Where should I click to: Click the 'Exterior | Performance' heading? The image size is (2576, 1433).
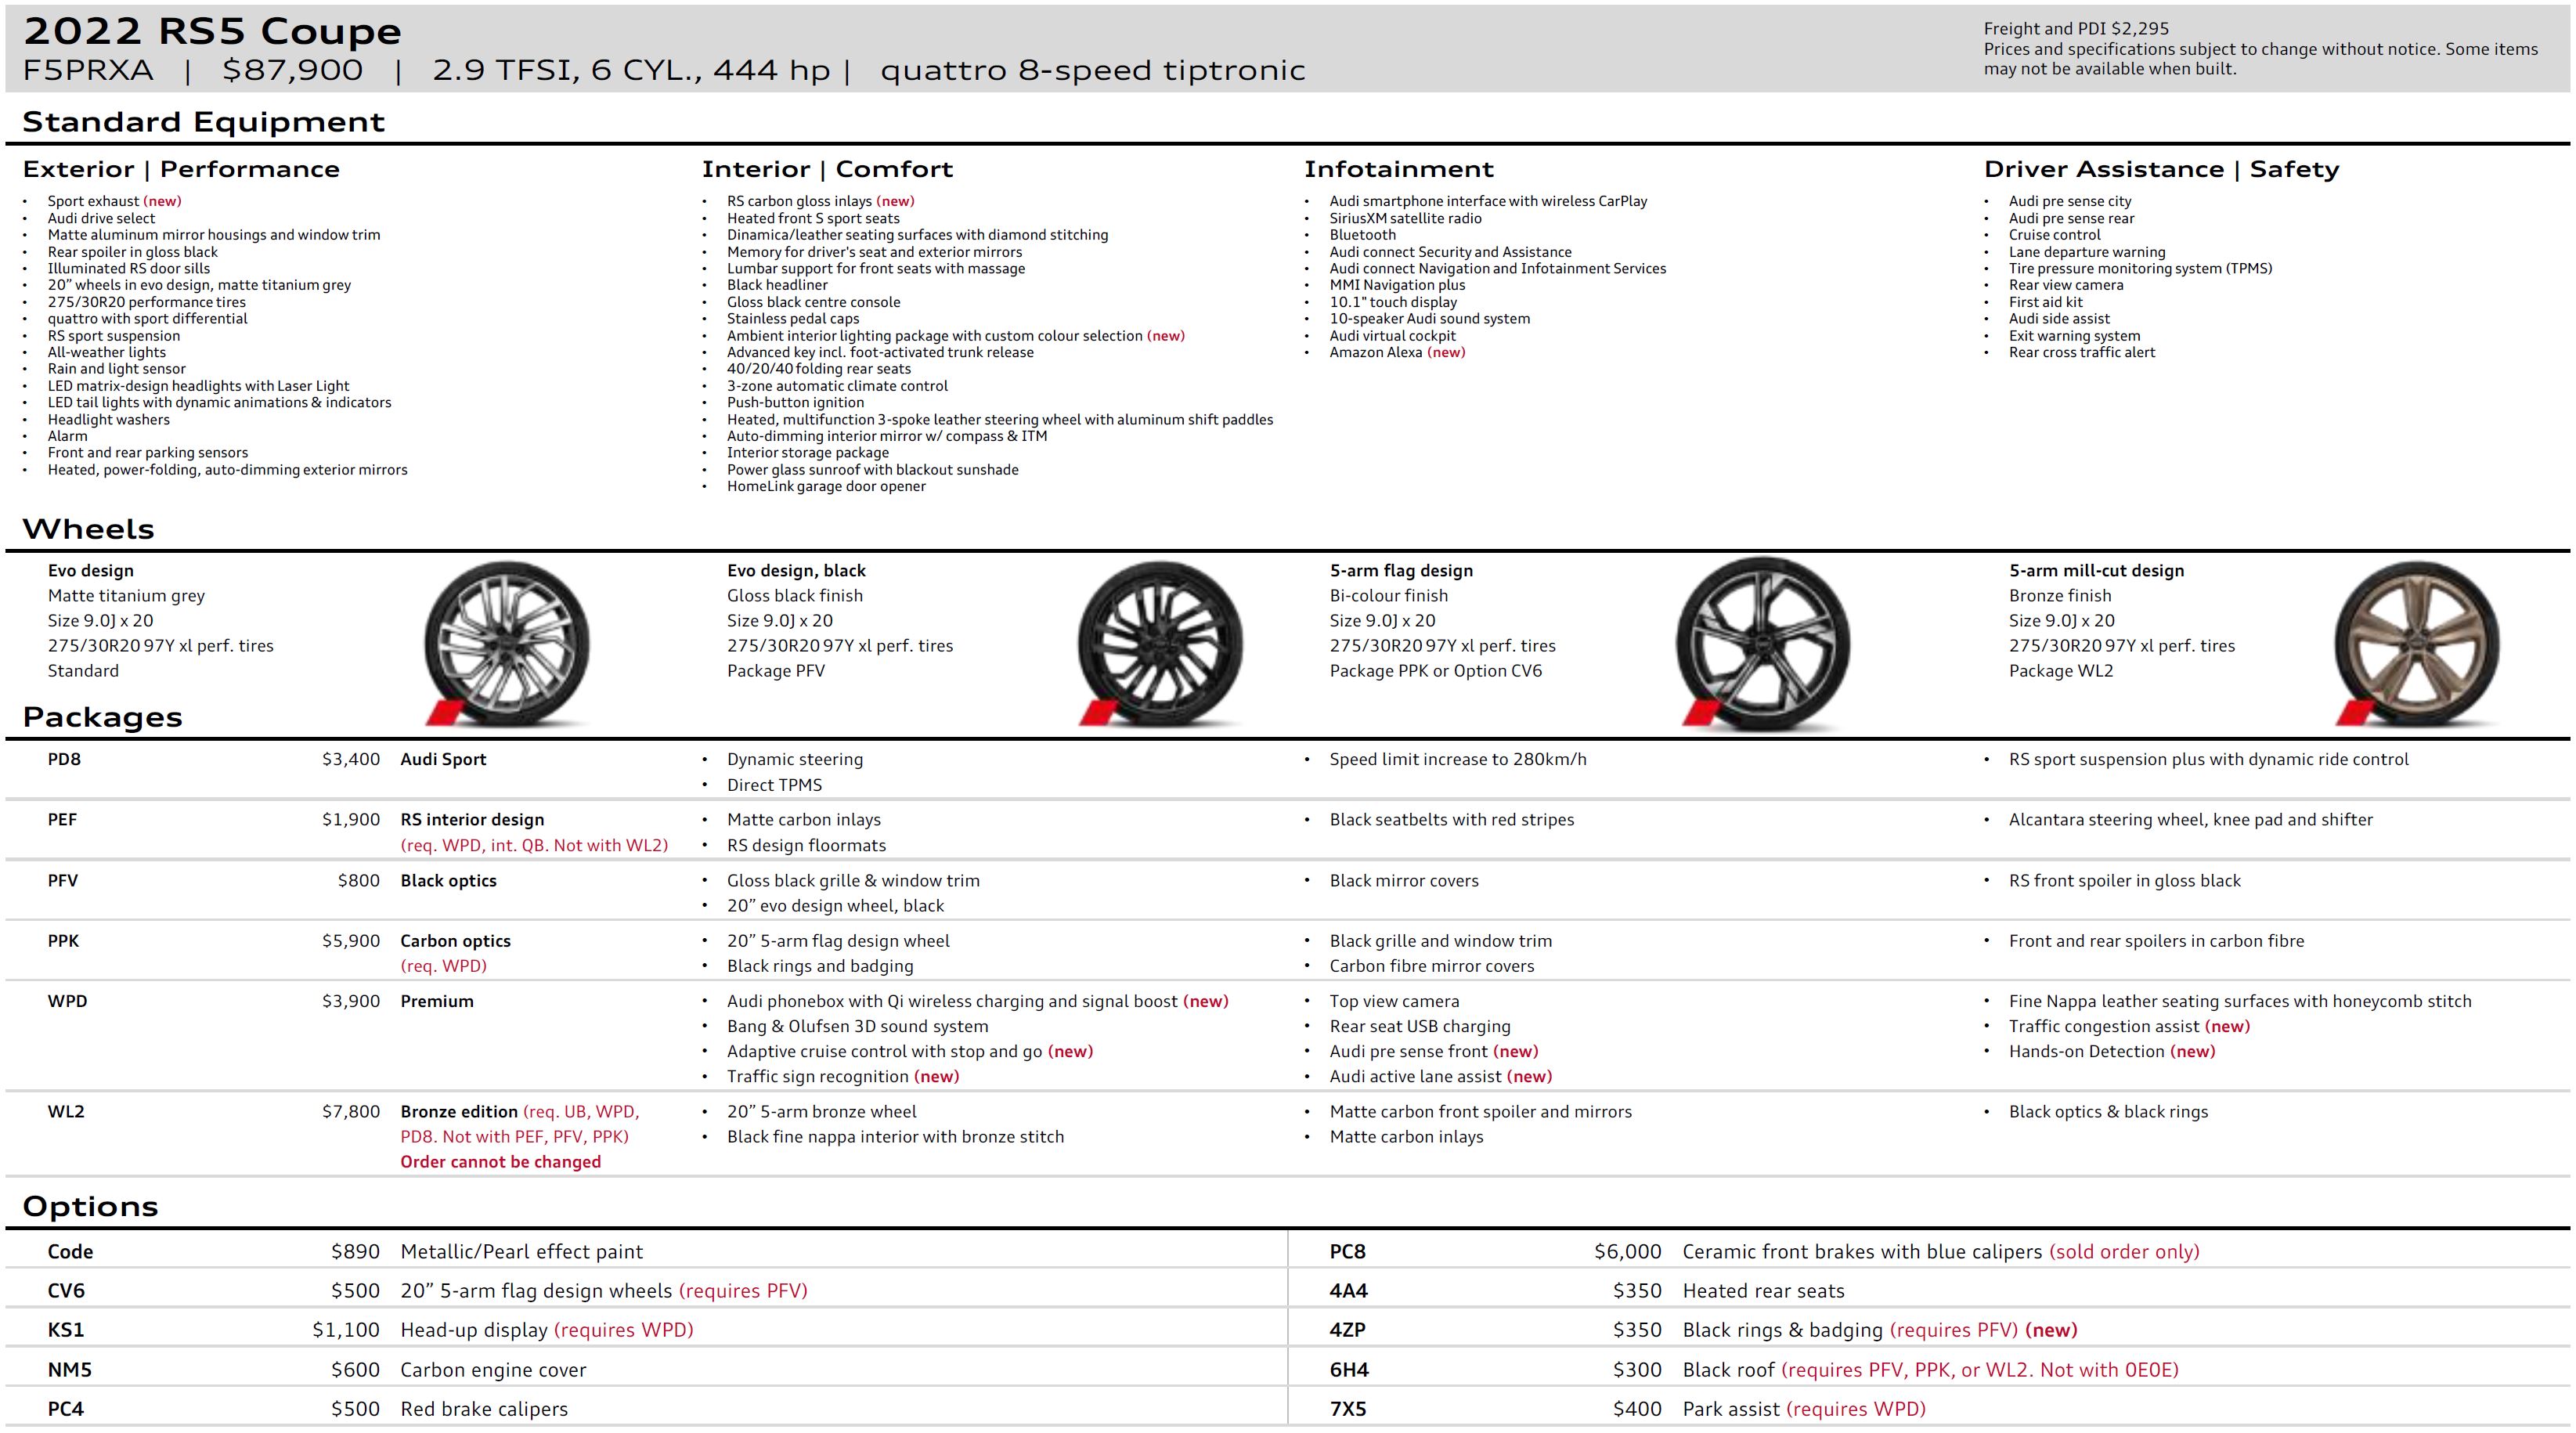181,169
